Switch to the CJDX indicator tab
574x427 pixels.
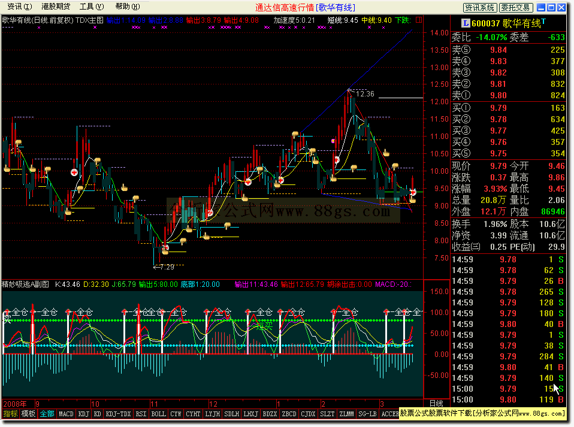click(308, 414)
